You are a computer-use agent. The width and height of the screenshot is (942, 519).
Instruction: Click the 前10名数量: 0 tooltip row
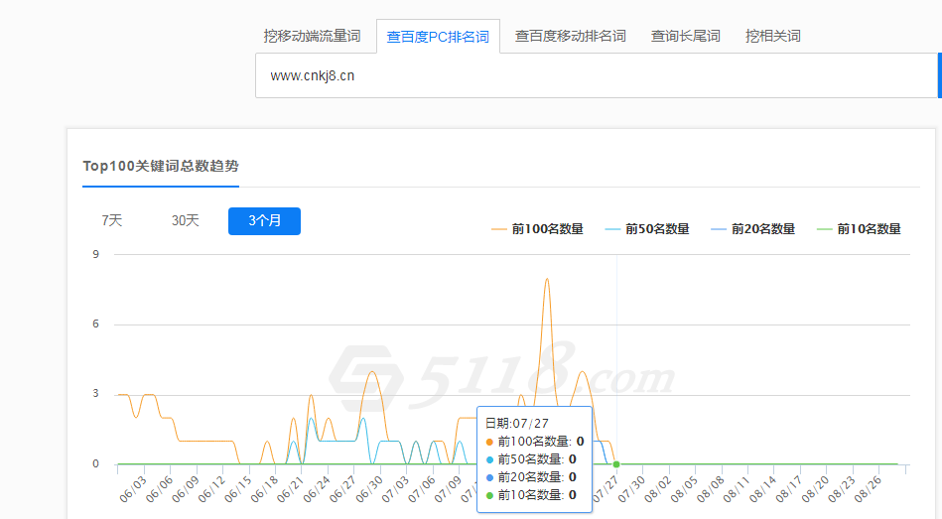tap(531, 495)
